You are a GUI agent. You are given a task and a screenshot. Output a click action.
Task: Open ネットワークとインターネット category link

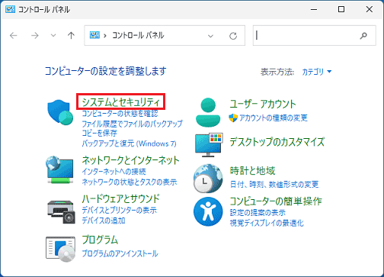point(130,160)
